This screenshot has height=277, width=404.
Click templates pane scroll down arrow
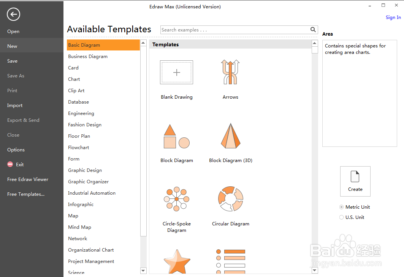[x=315, y=270]
